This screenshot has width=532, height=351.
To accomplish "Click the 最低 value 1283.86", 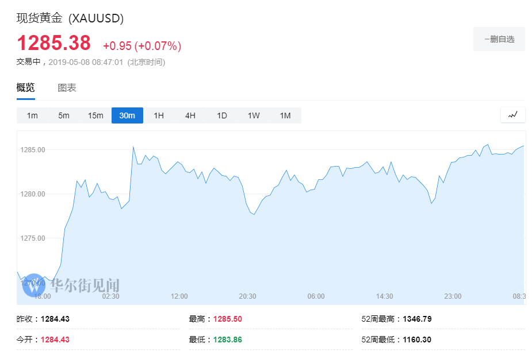I will pos(228,340).
